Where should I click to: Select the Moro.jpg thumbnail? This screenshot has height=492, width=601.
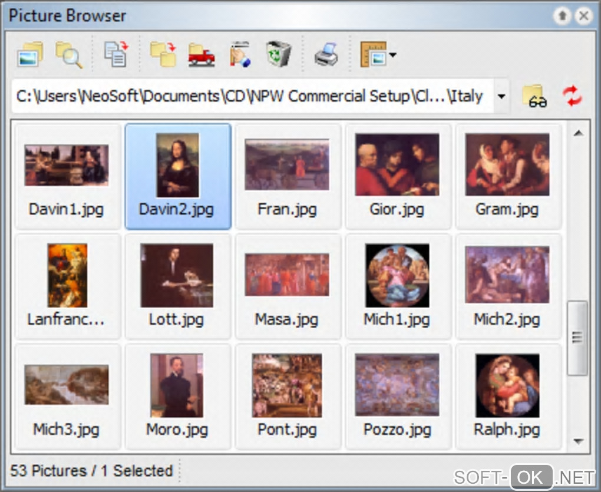click(x=178, y=396)
